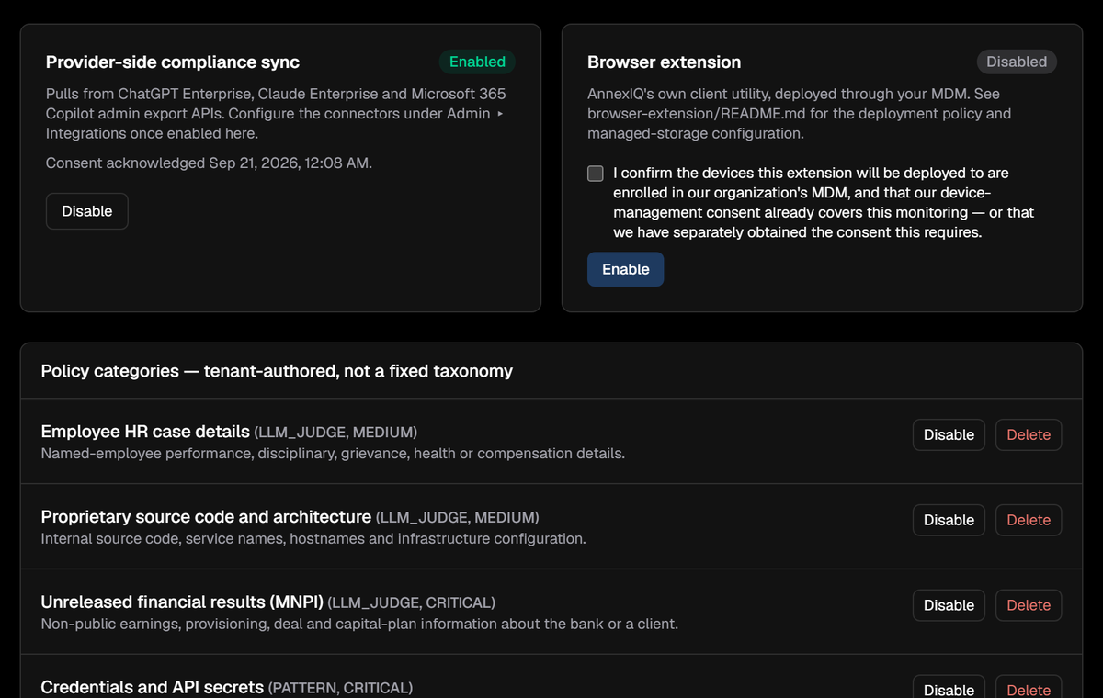Select the Browser extension heading
Image resolution: width=1103 pixels, height=698 pixels.
click(x=664, y=62)
